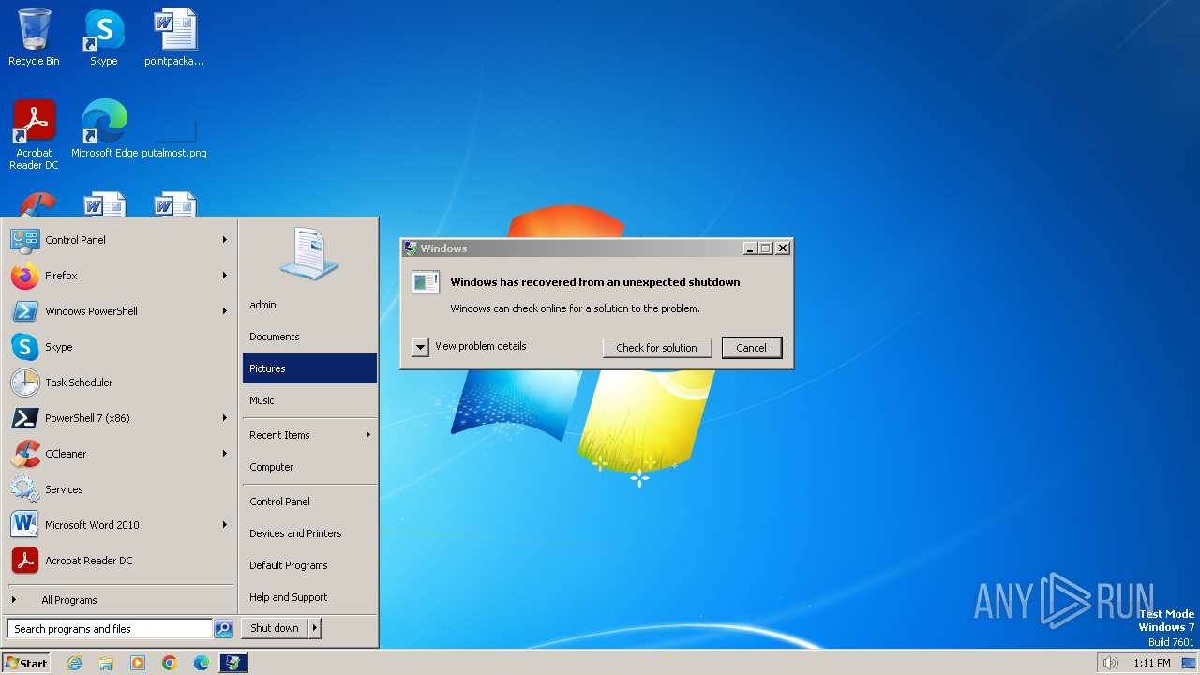Click Acrobat Reader DC icon in Start menu
1200x675 pixels.
tap(25, 561)
